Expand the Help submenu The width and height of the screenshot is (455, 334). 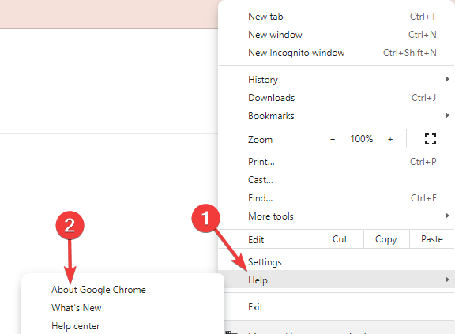[337, 280]
